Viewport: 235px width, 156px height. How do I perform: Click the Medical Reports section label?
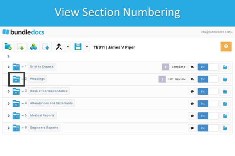[x=42, y=115]
